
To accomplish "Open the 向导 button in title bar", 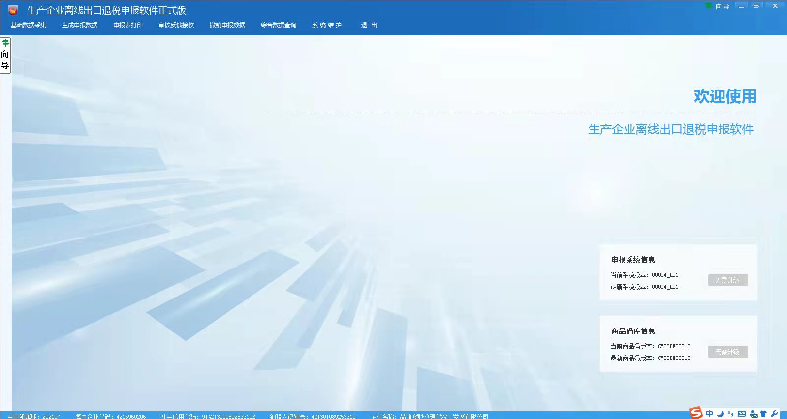I will (x=718, y=6).
